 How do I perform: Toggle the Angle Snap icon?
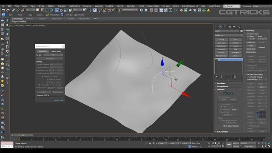105,10
